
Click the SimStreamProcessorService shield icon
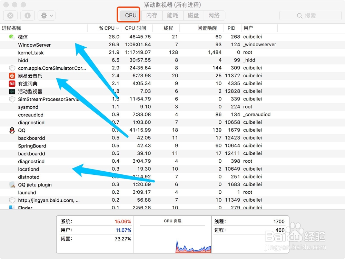pyautogui.click(x=12, y=99)
